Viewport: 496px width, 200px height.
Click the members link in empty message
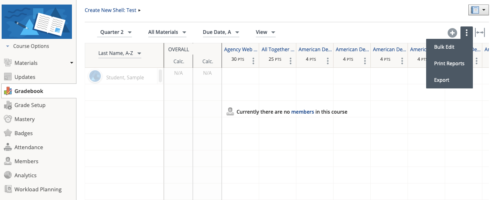(x=303, y=112)
